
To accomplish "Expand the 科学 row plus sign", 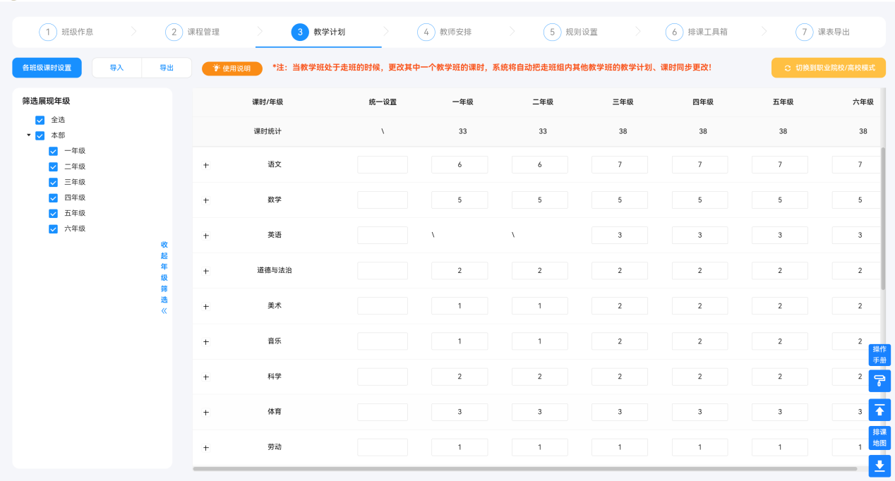I will pos(206,377).
